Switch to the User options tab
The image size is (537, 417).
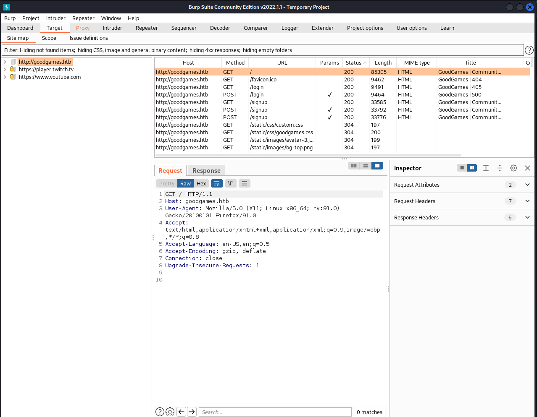coord(412,28)
